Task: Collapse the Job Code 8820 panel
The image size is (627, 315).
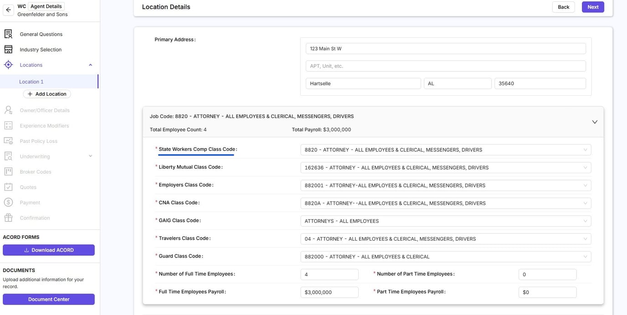Action: [595, 122]
